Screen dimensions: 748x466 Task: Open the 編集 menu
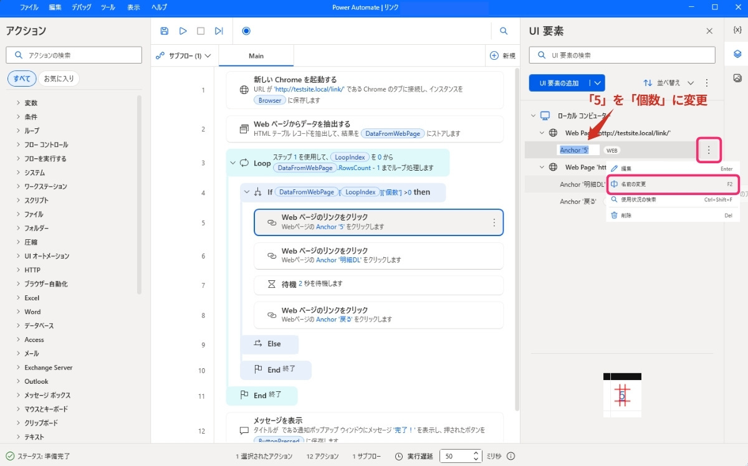[55, 7]
